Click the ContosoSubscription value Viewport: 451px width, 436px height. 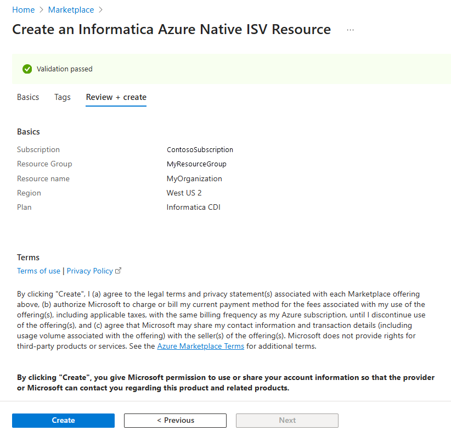point(200,149)
